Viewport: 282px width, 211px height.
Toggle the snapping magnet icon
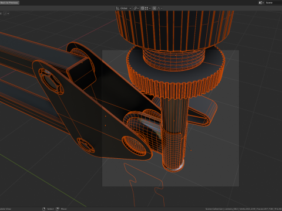pyautogui.click(x=142, y=8)
